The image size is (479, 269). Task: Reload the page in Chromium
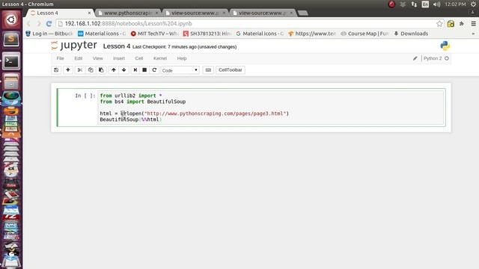[49, 23]
